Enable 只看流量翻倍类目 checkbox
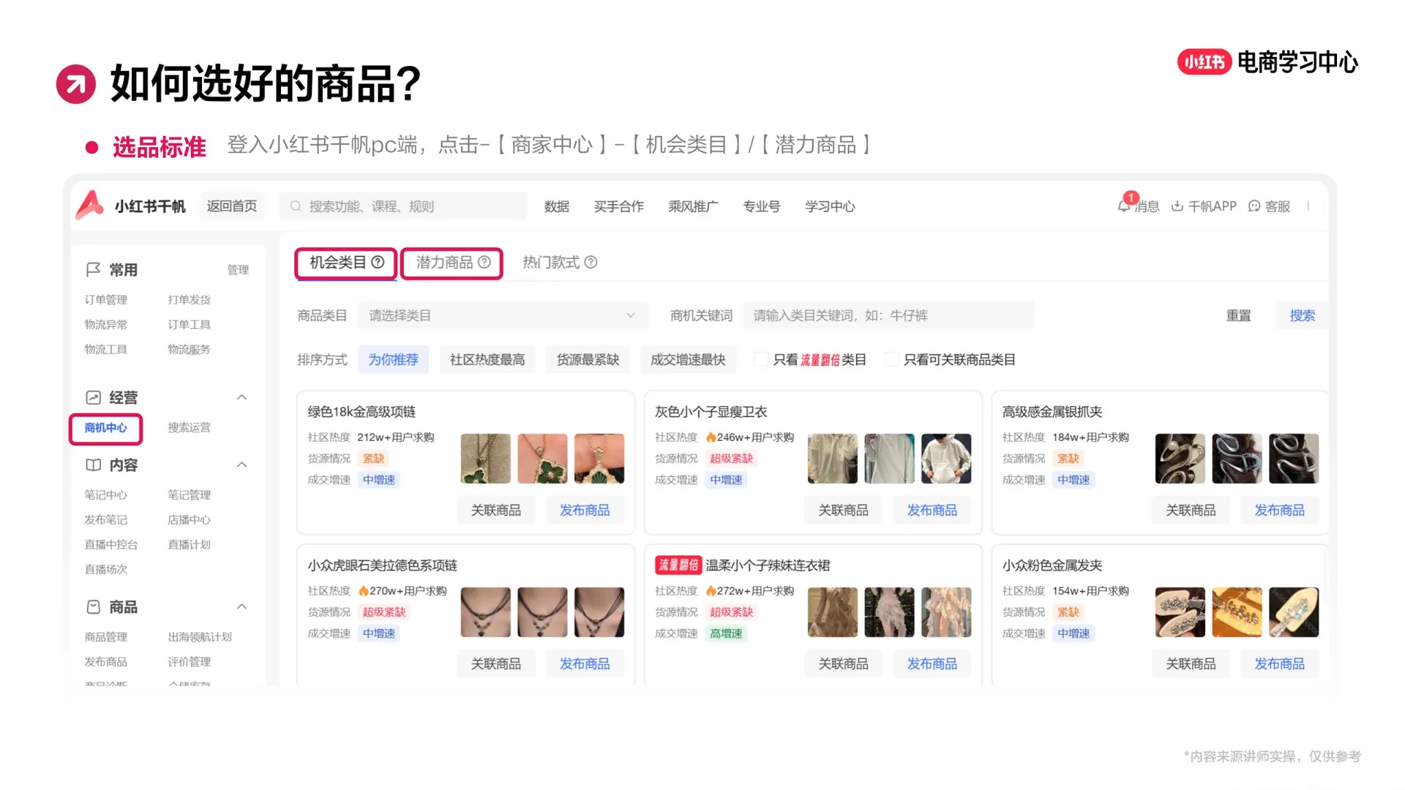The width and height of the screenshot is (1405, 790). click(761, 359)
